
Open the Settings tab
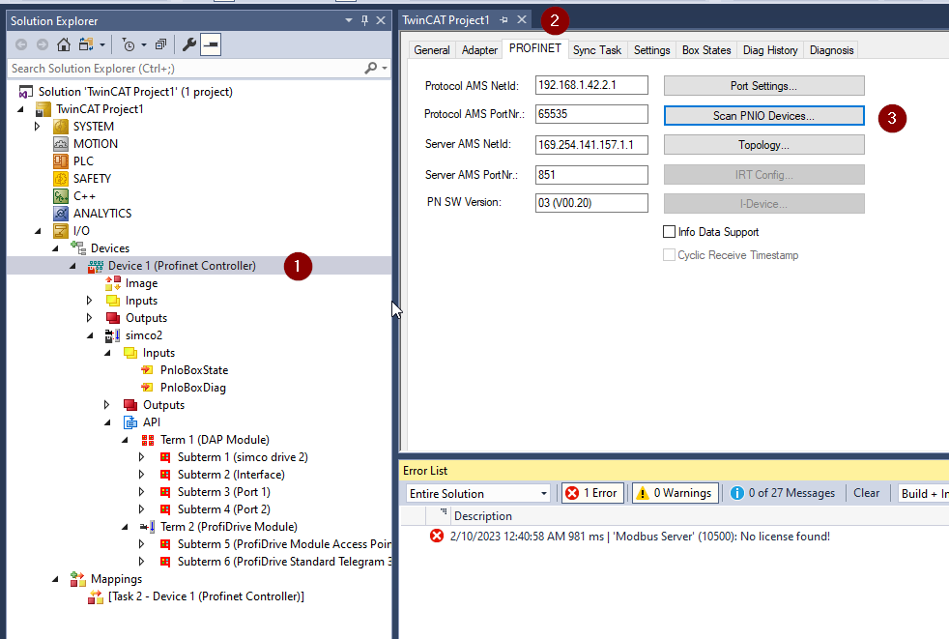pos(651,50)
